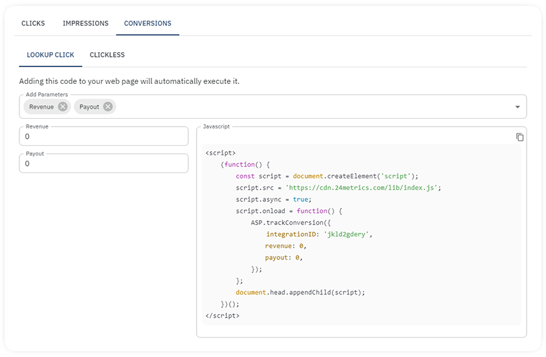The height and width of the screenshot is (357, 546).
Task: Switch to the Impressions tab
Action: click(x=85, y=23)
